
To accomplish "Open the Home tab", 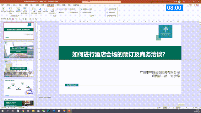I will [x=8, y=5].
